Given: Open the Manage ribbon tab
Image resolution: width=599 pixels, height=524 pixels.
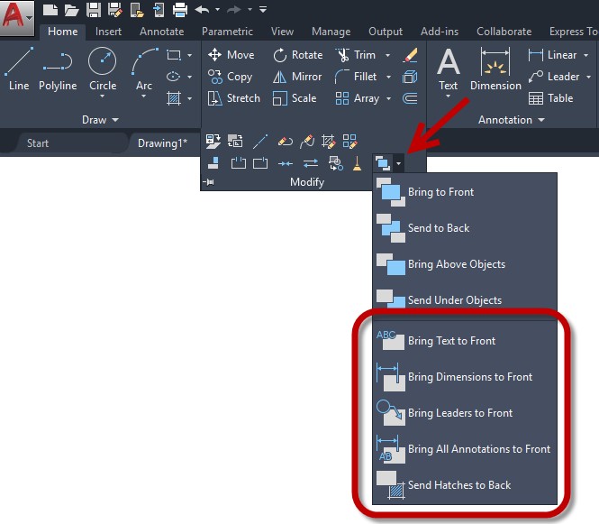Looking at the screenshot, I should [x=331, y=32].
